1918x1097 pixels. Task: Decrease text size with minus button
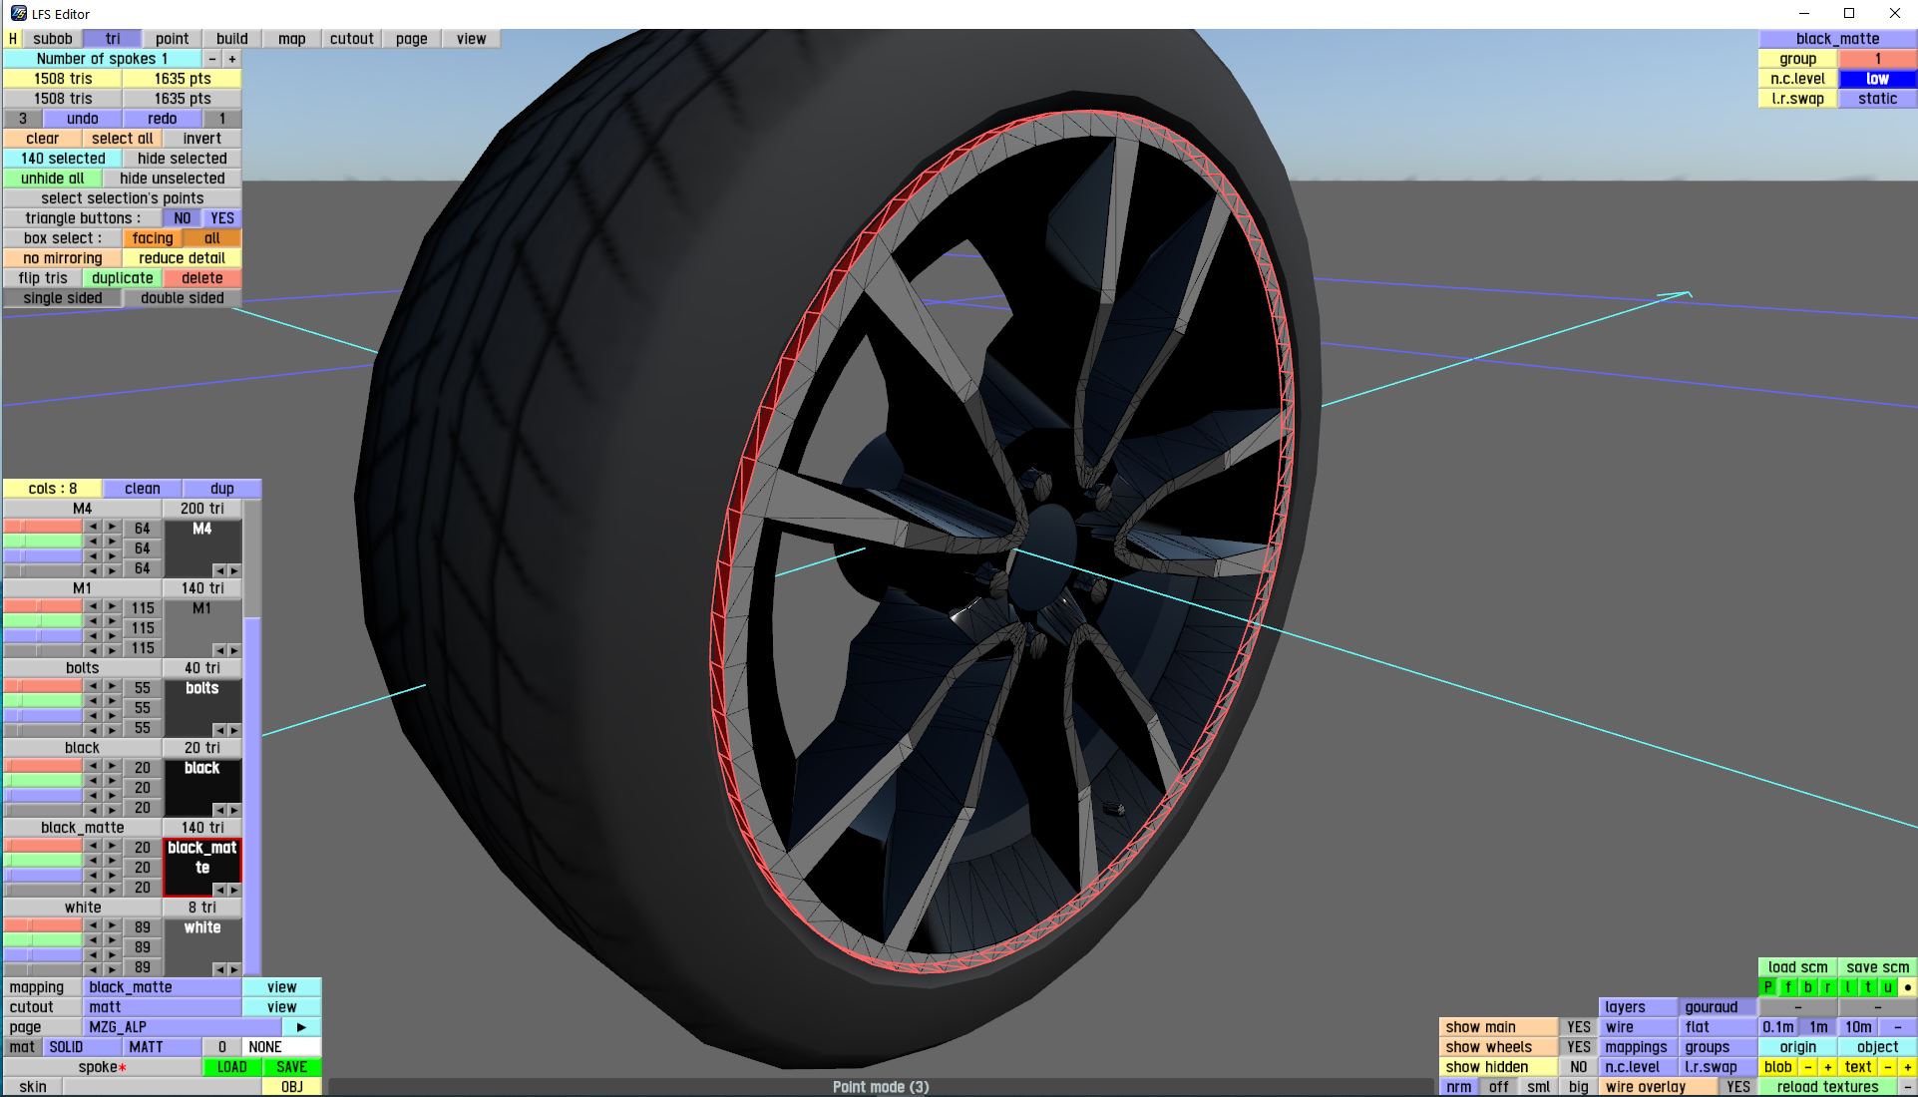click(1887, 1067)
